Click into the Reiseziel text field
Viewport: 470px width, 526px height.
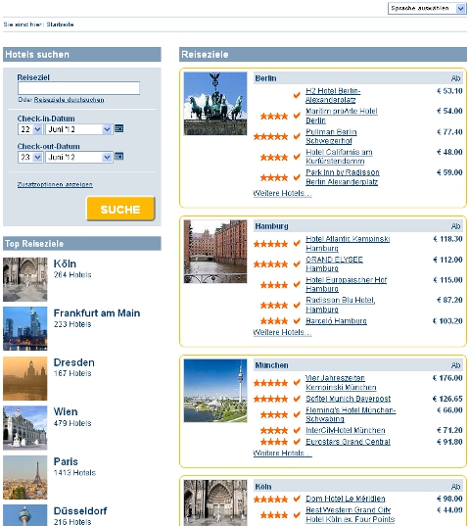[78, 88]
